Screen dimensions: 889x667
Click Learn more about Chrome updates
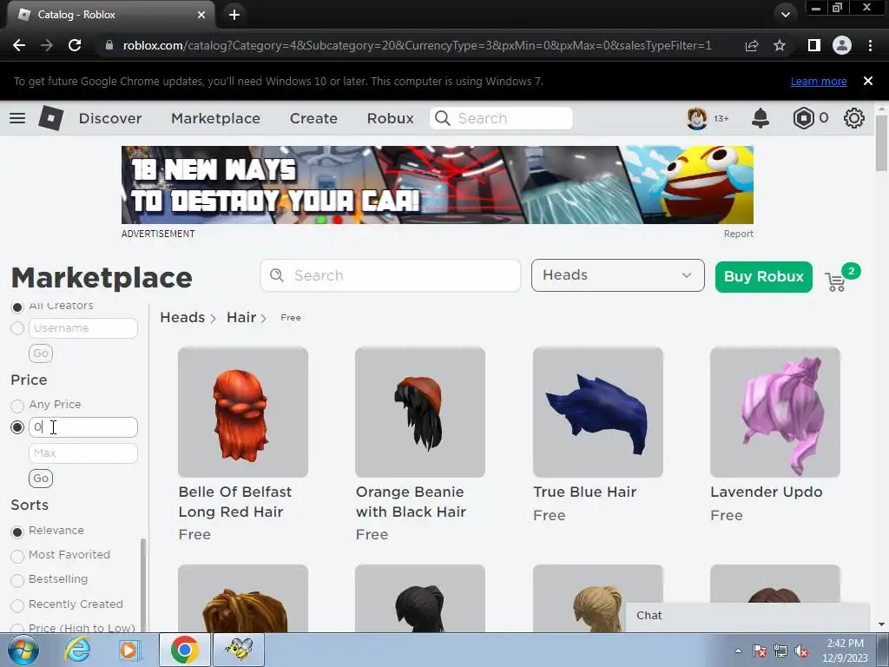(819, 81)
